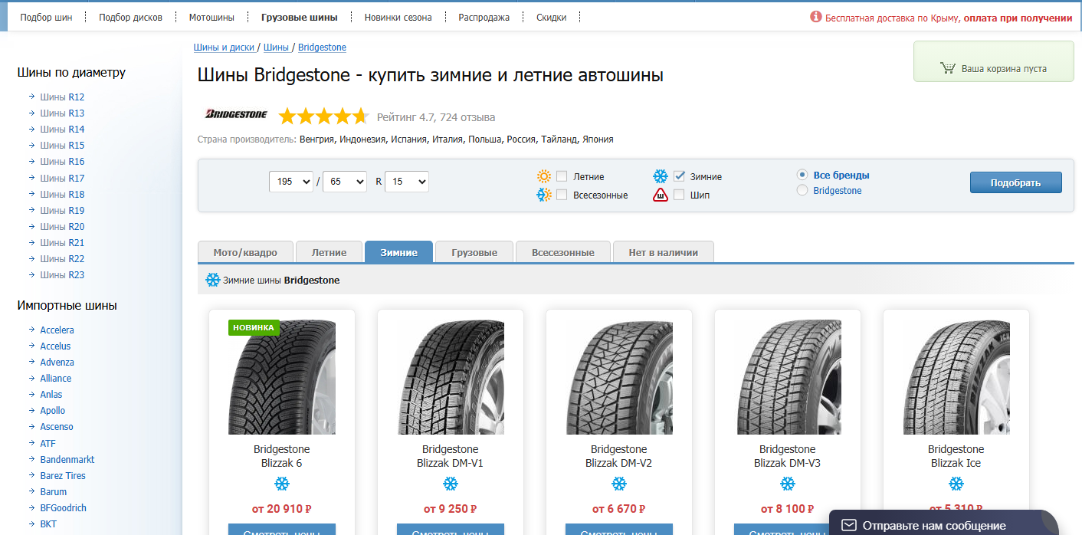This screenshot has width=1082, height=535.
Task: Open the tire width dropdown showing 195
Action: coord(291,182)
